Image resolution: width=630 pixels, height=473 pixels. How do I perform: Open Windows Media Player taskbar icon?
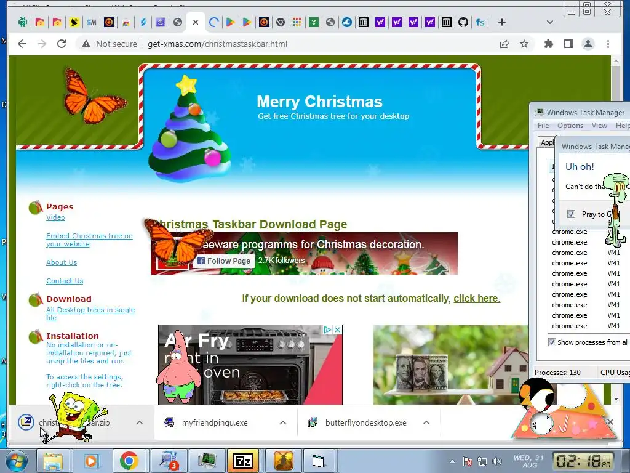coord(91,461)
